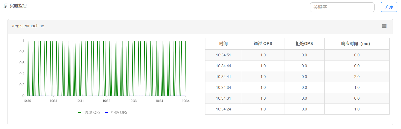Screen dimensions: 401x129
Task: Click the 响应时间 (ms) column header
Action: (356, 44)
